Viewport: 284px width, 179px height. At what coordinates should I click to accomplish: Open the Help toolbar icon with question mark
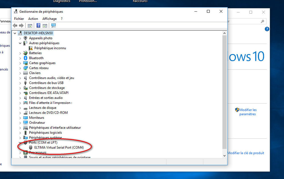click(38, 25)
